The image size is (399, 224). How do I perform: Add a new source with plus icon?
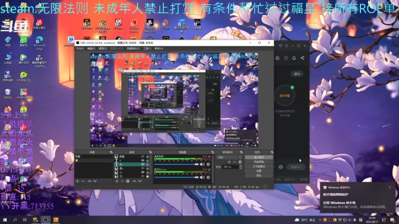point(117,181)
